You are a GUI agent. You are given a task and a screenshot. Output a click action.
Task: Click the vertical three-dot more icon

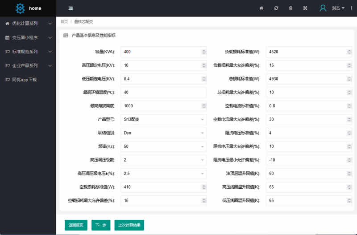point(352,8)
